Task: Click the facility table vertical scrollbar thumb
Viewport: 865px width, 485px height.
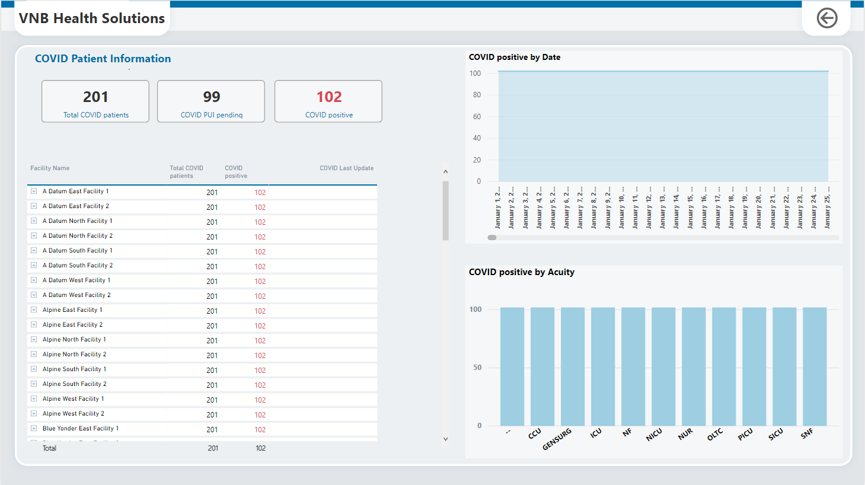Action: point(446,211)
